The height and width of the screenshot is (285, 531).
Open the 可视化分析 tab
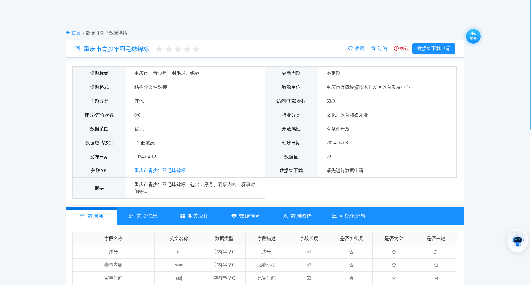point(349,216)
